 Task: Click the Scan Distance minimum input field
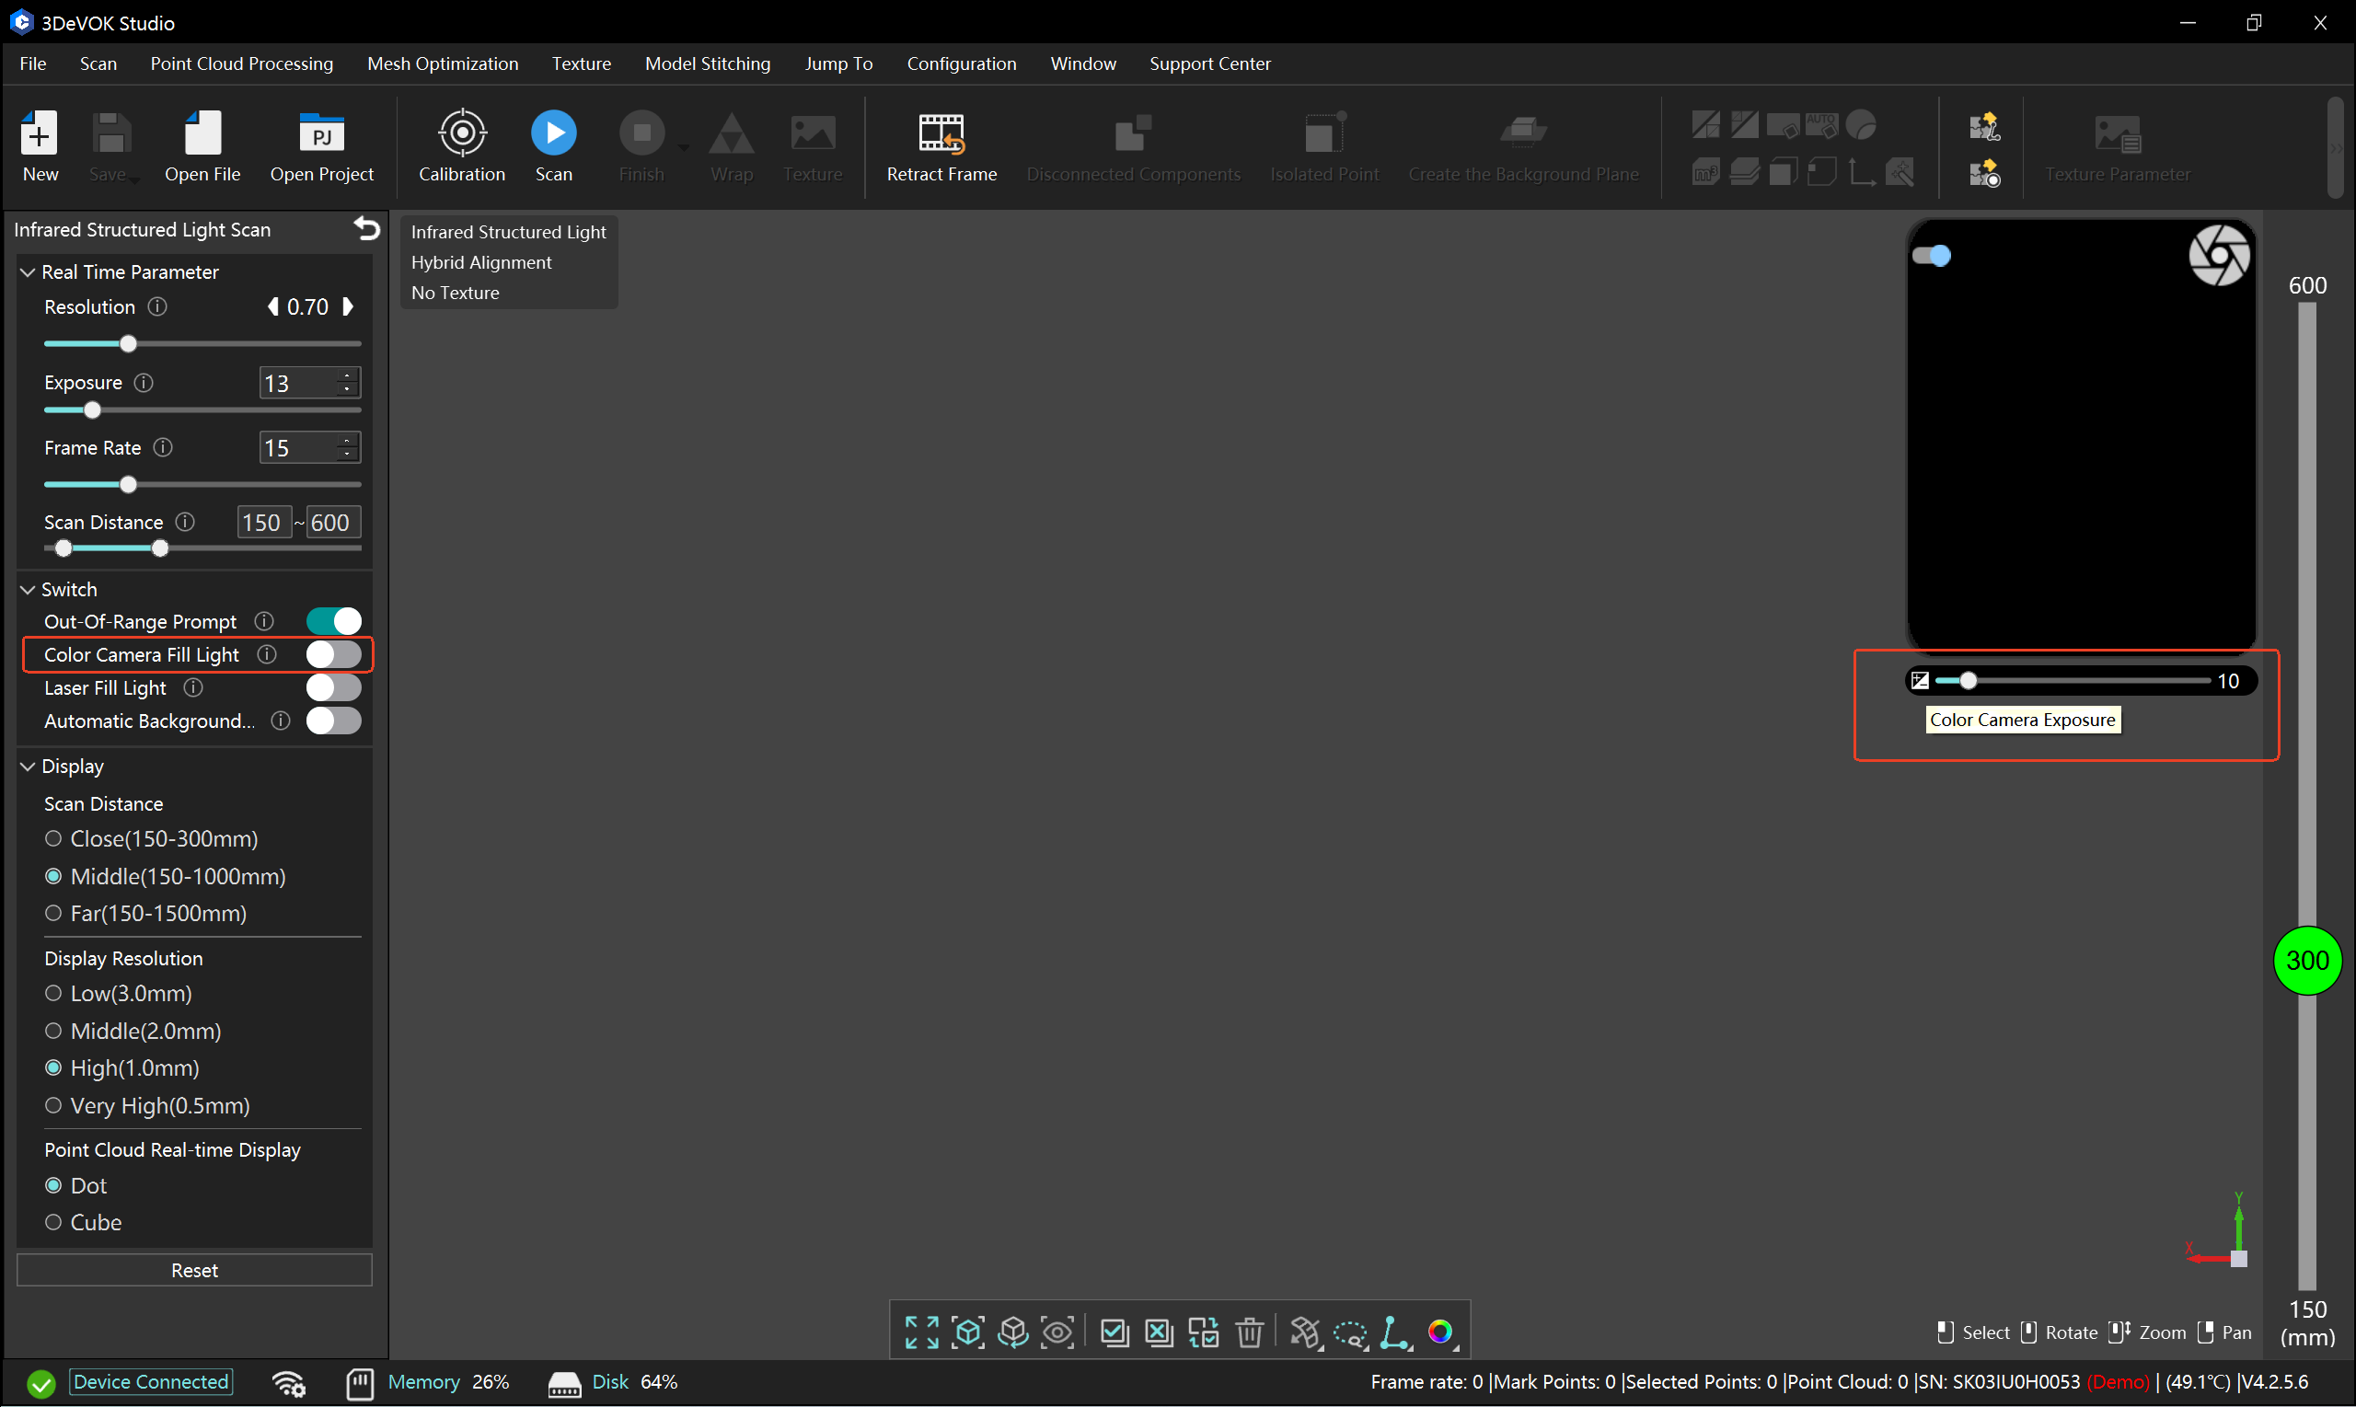pos(262,523)
